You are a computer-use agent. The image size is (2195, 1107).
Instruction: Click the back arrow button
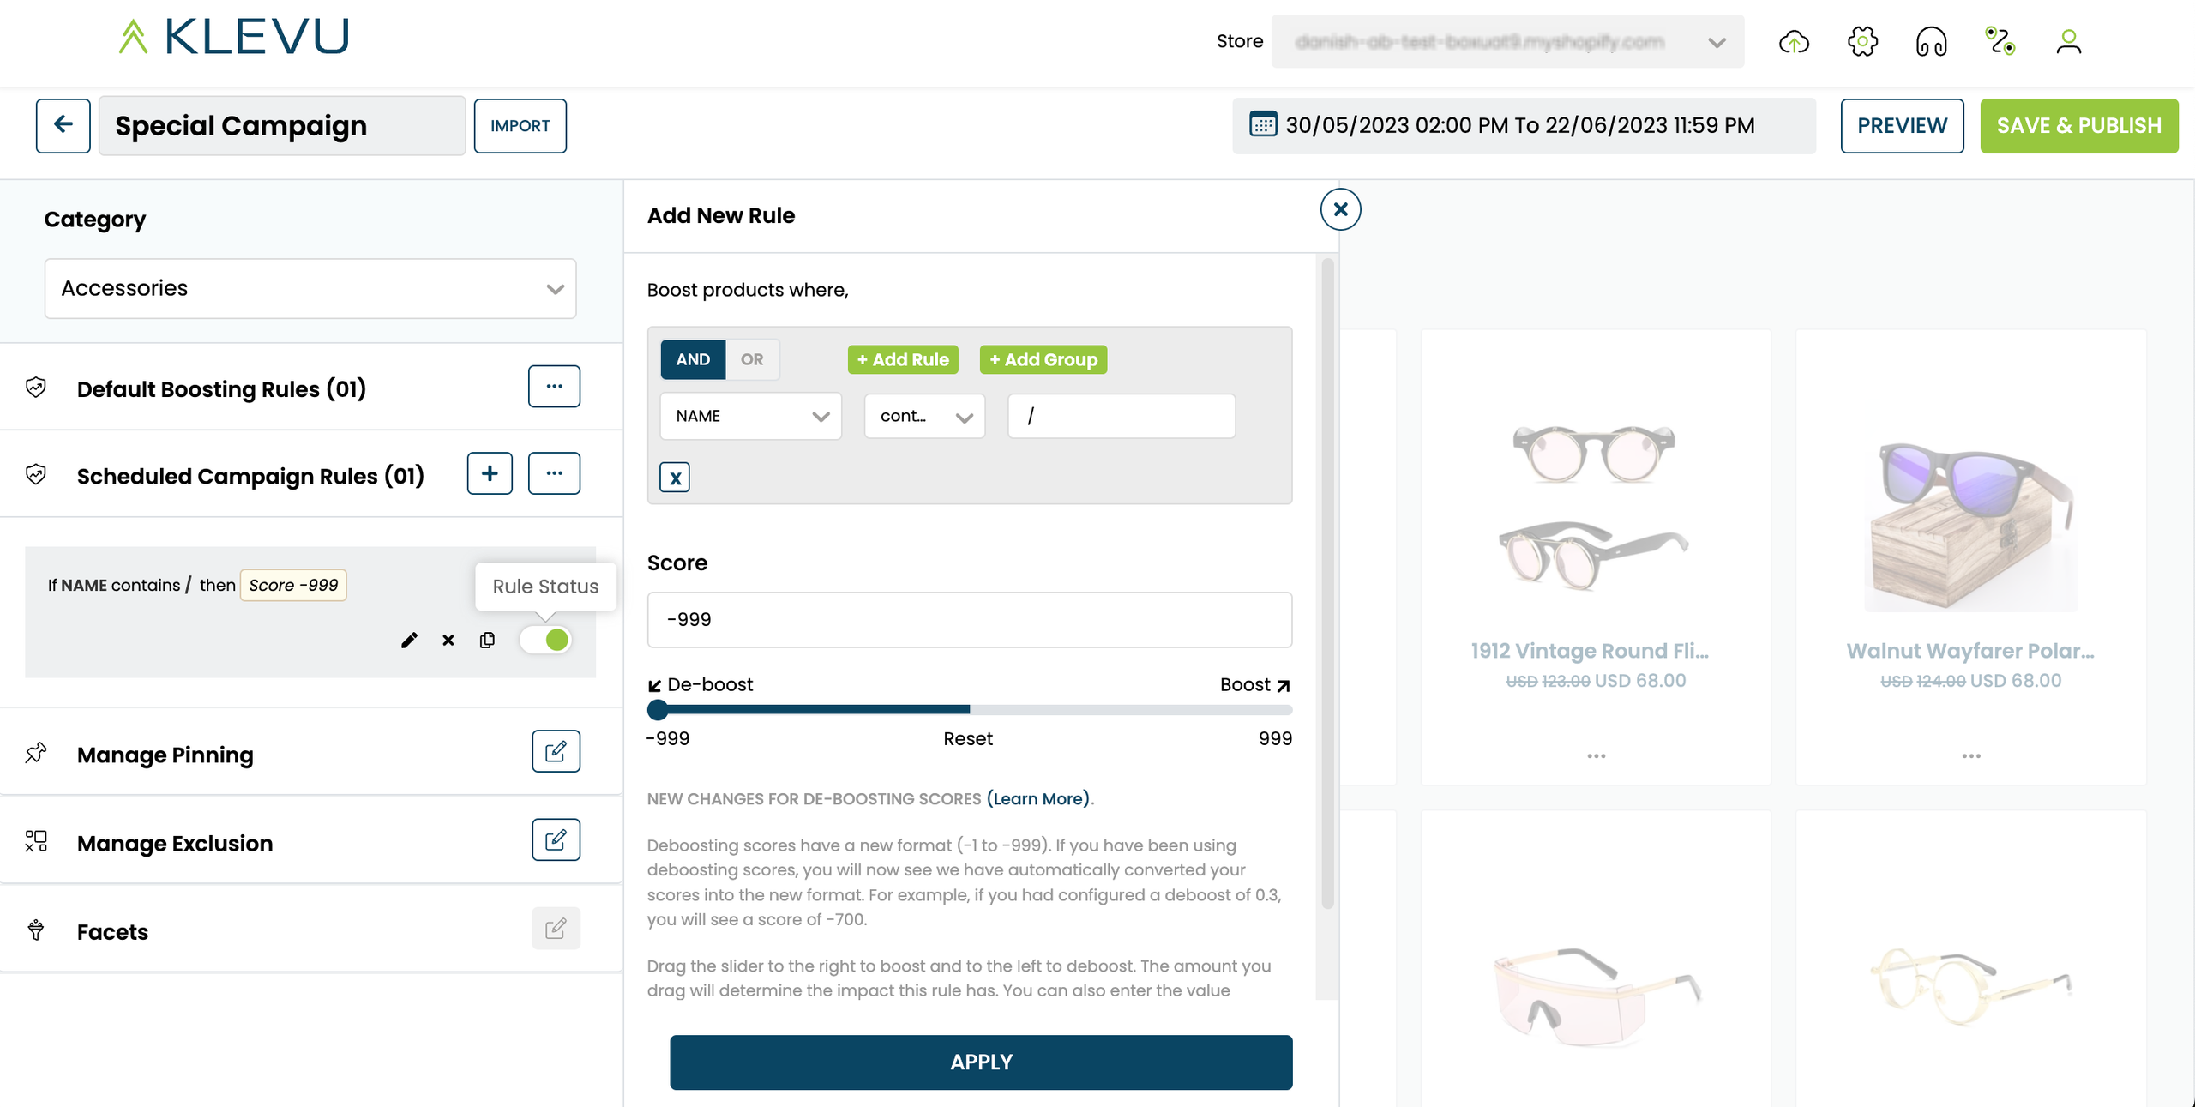point(63,125)
